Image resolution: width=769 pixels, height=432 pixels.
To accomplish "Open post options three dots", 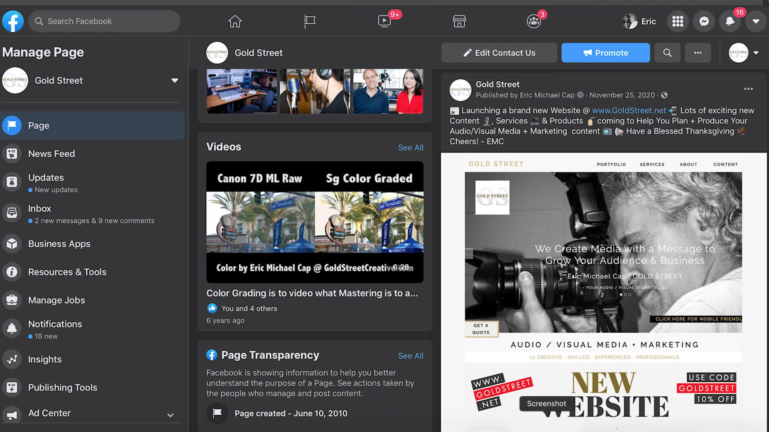I will pos(748,89).
